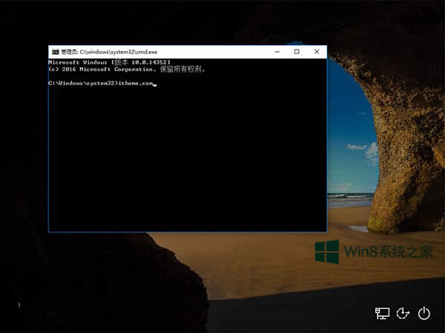Image resolution: width=445 pixels, height=333 pixels.
Task: Minimize the cmd.exe window
Action: (x=277, y=52)
